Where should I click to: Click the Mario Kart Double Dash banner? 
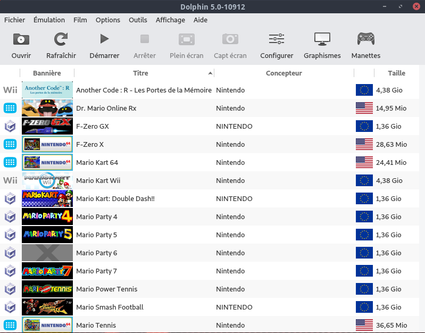click(x=47, y=198)
